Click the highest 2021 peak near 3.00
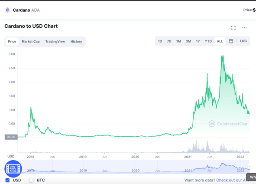Image resolution: width=256 pixels, height=184 pixels. pos(223,56)
